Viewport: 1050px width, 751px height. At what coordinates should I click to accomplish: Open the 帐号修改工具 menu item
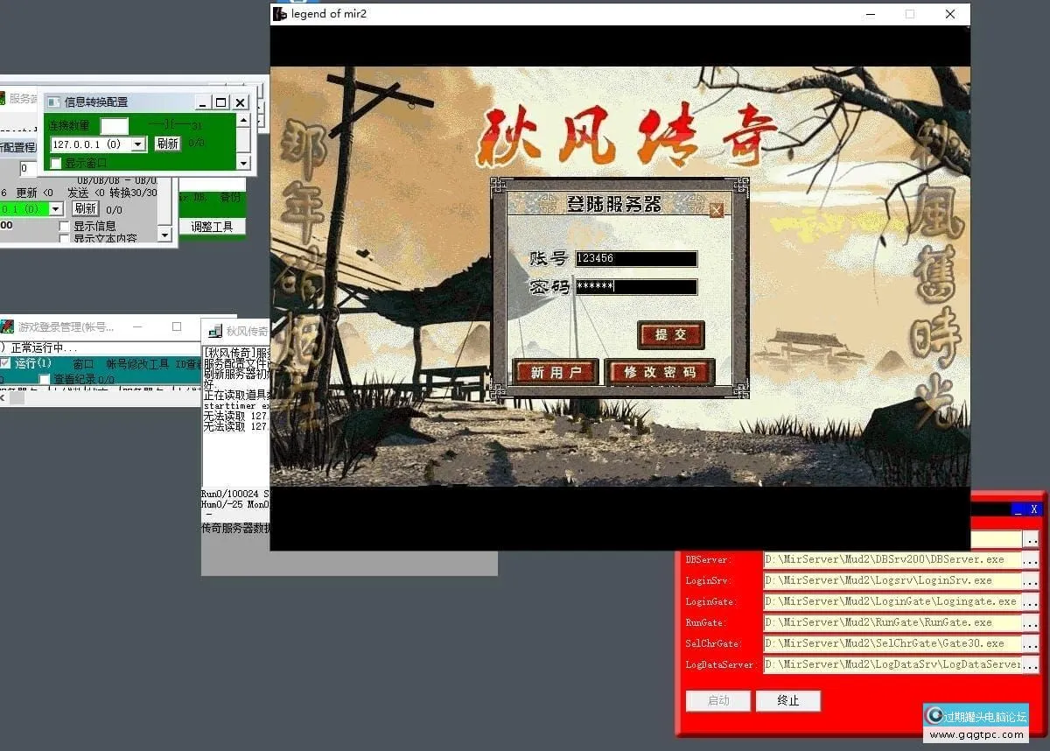tap(137, 363)
